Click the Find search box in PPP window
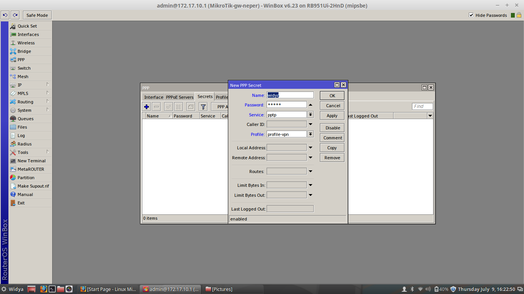Image resolution: width=524 pixels, height=294 pixels. (x=422, y=106)
